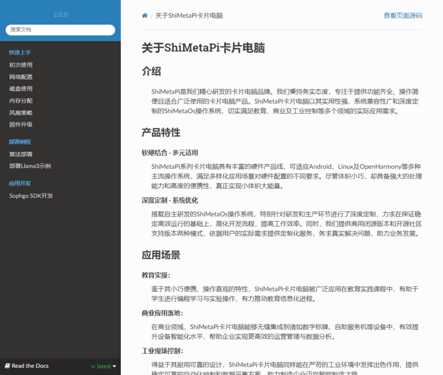
Task: Go to the 磁盘使用 page
Action: coord(21,89)
